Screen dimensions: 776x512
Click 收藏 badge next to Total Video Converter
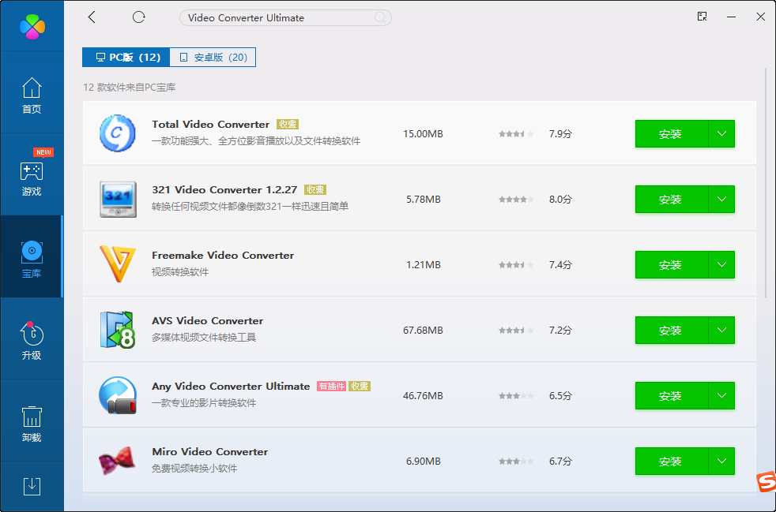point(288,125)
